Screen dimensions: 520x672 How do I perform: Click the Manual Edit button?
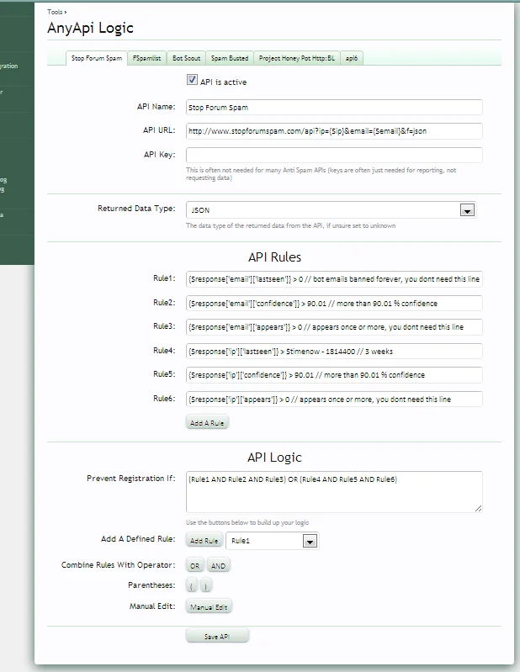tap(209, 607)
